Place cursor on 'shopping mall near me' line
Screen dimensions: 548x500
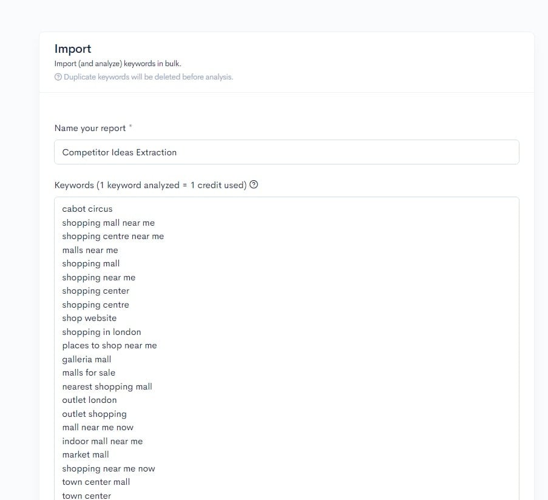[x=108, y=223]
